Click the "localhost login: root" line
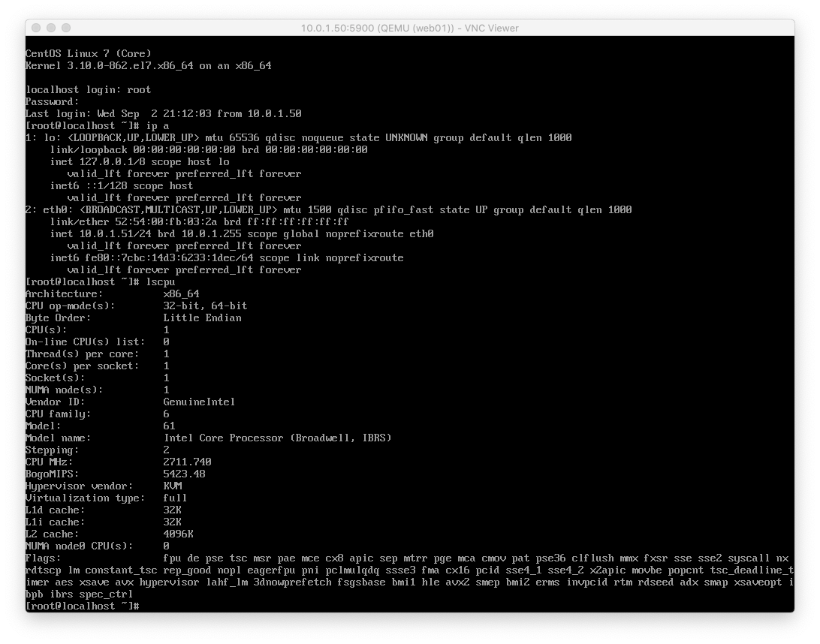Screen dimensions: 820x644 pyautogui.click(x=89, y=89)
